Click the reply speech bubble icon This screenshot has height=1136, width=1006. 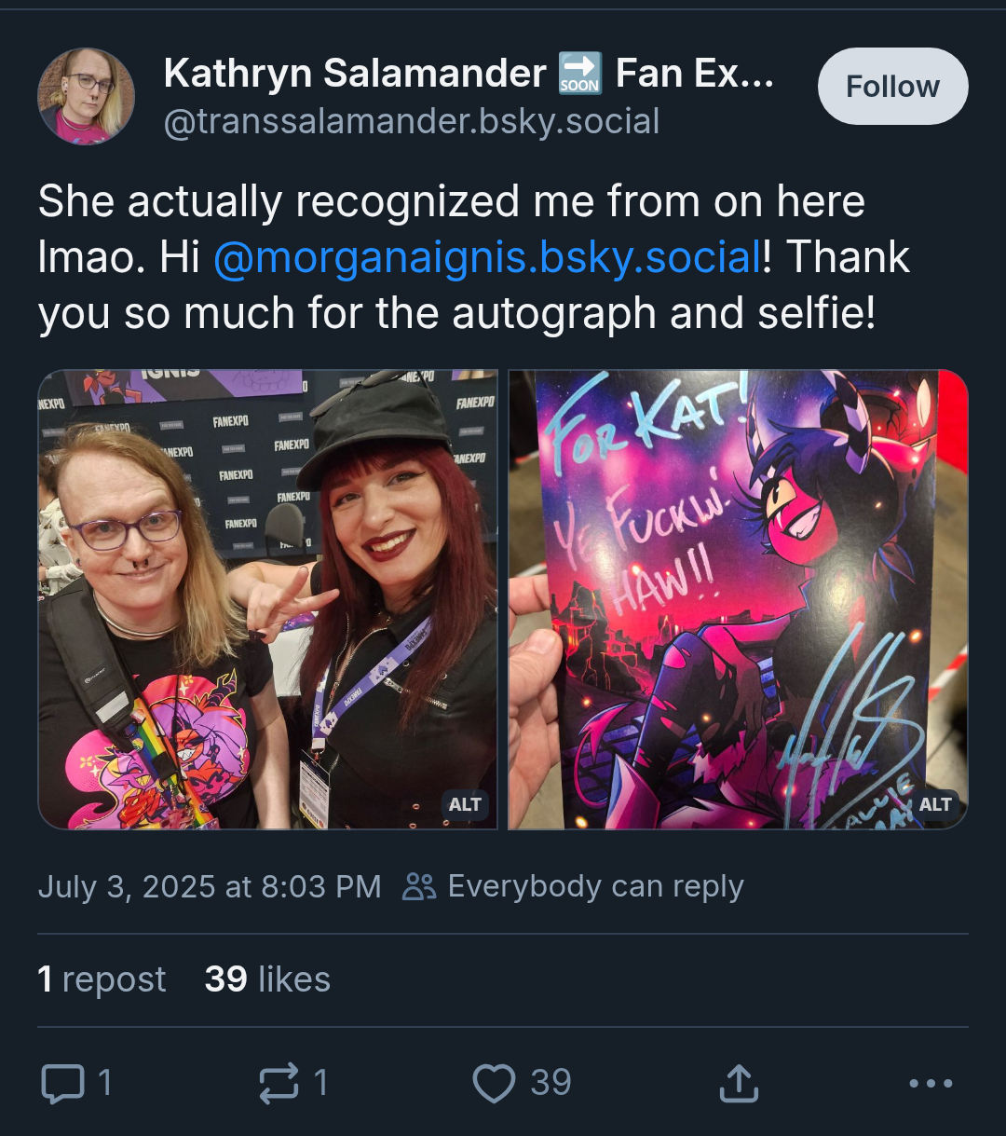pyautogui.click(x=62, y=1083)
